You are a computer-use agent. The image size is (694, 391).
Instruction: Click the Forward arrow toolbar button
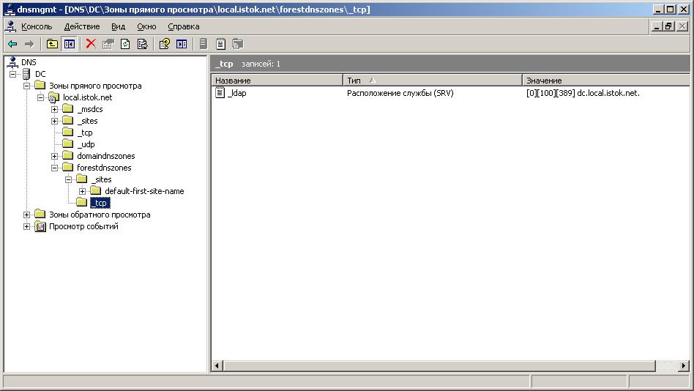[29, 44]
